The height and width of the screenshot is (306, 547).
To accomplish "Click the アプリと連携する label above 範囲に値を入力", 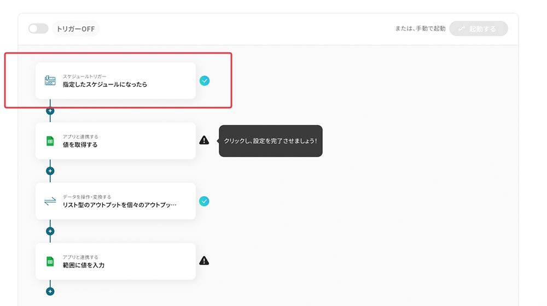I will pyautogui.click(x=80, y=257).
